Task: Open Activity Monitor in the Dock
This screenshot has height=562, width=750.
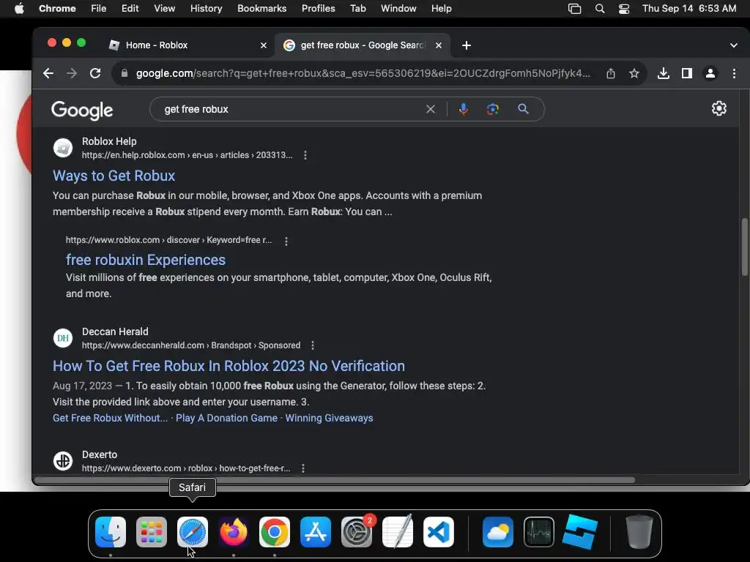Action: pos(539,532)
